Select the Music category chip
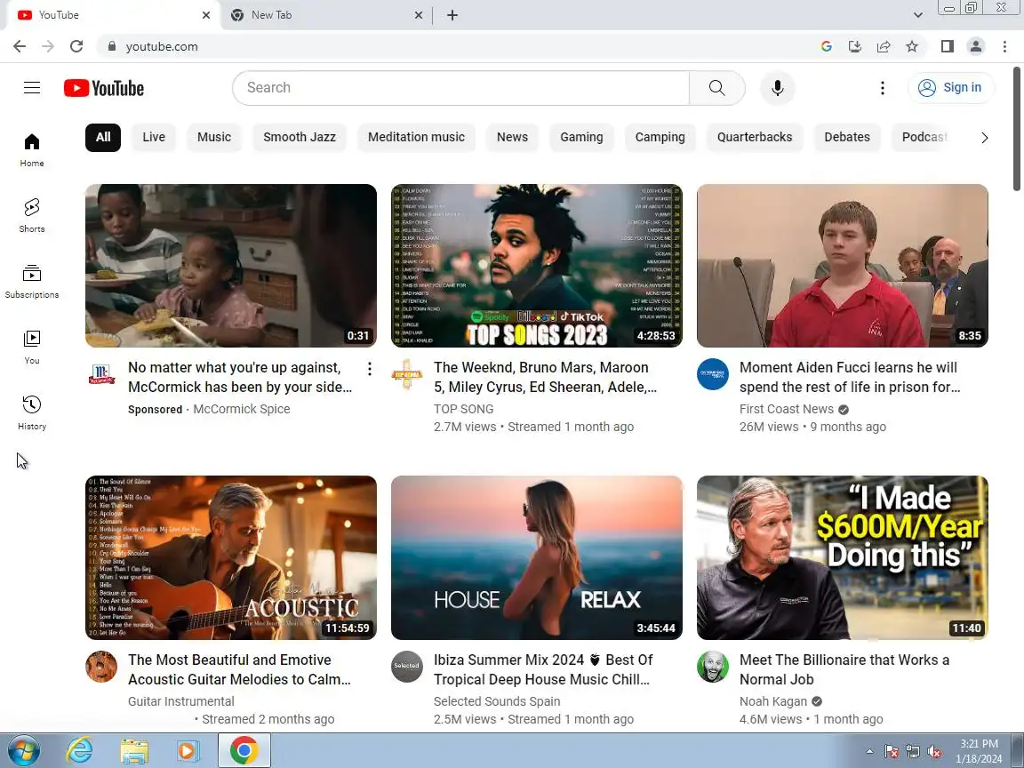Screen dimensions: 1024x768 point(214,137)
